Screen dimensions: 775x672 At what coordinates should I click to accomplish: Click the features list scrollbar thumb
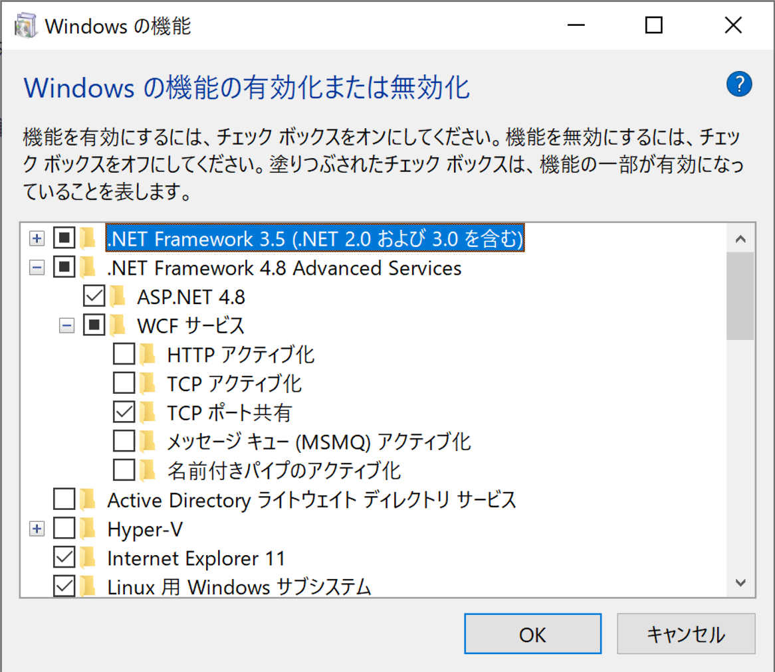[740, 296]
